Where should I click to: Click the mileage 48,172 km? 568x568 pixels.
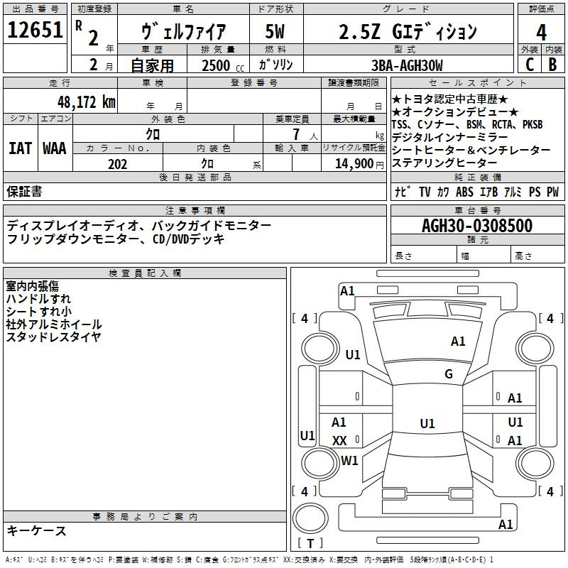(x=86, y=102)
